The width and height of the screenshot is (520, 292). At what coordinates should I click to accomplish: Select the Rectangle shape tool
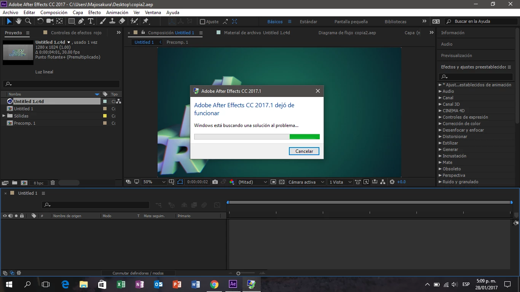[x=72, y=21]
